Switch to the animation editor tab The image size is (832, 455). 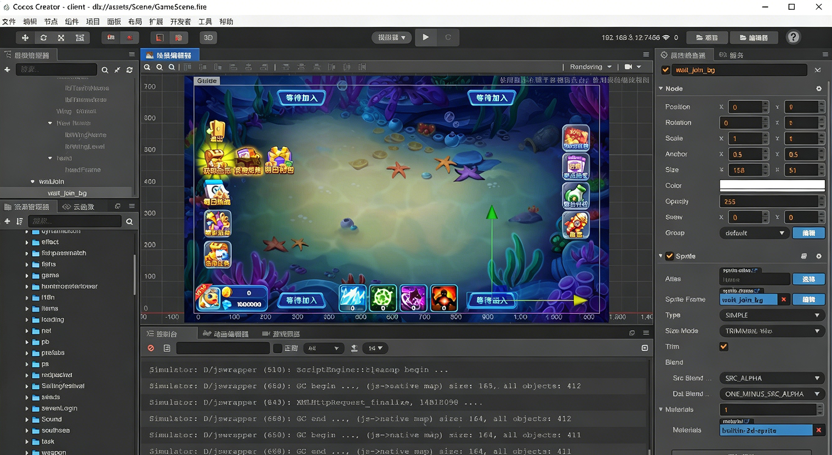point(226,334)
